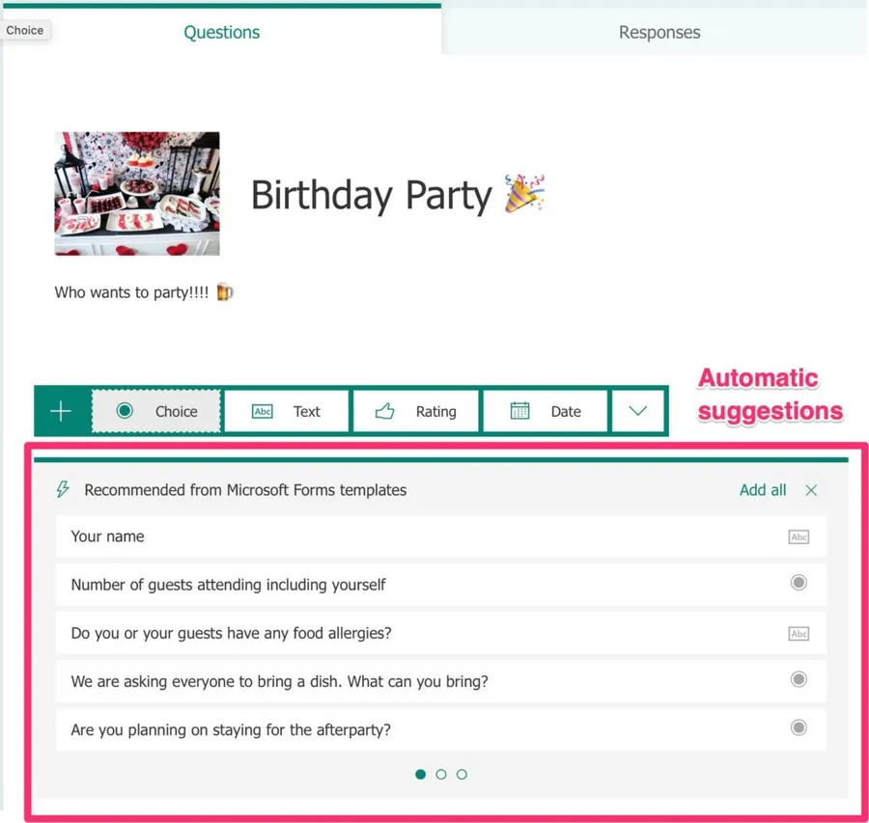
Task: Click the Add all link
Action: [762, 490]
